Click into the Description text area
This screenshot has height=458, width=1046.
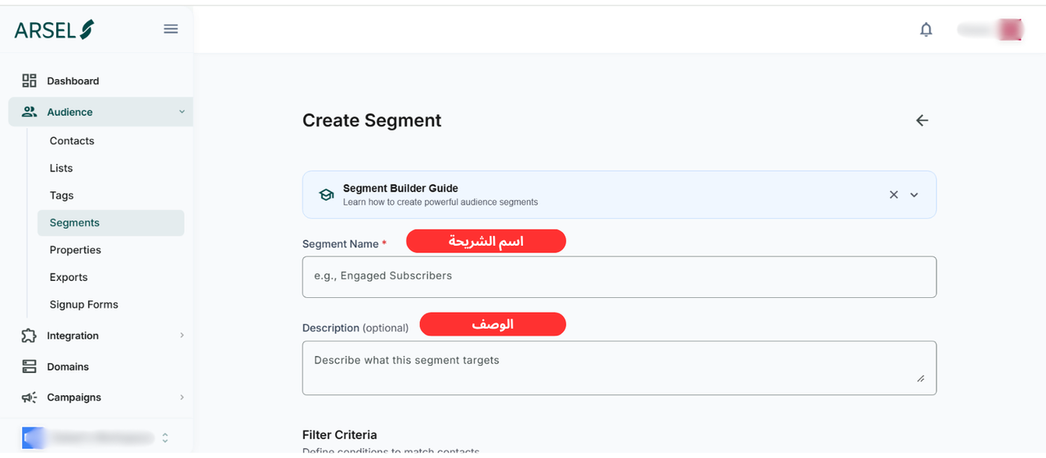tap(619, 368)
